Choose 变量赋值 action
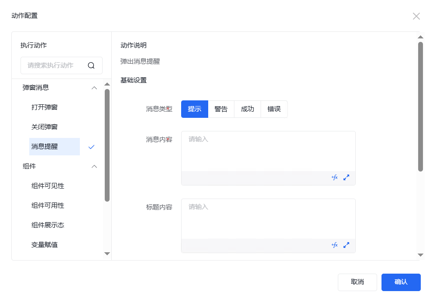 point(45,245)
